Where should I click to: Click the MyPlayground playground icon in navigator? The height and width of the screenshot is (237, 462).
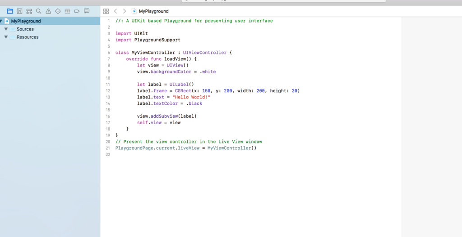point(6,21)
